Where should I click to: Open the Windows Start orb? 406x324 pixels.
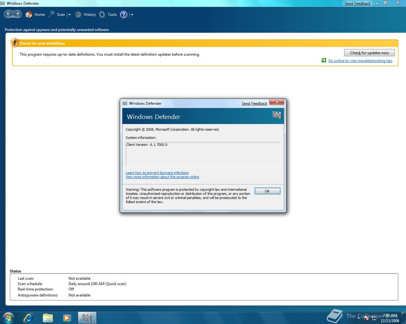[8, 318]
